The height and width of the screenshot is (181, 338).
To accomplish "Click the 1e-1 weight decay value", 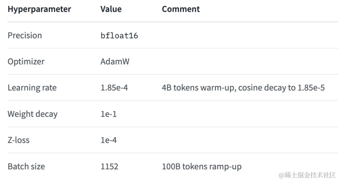I will click(109, 114).
